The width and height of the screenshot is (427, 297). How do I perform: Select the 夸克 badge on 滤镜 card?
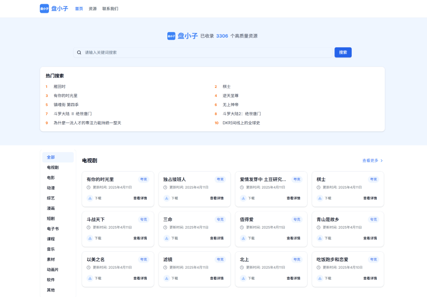(x=220, y=259)
